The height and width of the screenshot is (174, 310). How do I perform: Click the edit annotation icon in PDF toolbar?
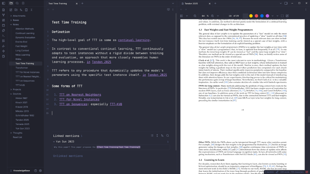pyautogui.click(x=287, y=16)
